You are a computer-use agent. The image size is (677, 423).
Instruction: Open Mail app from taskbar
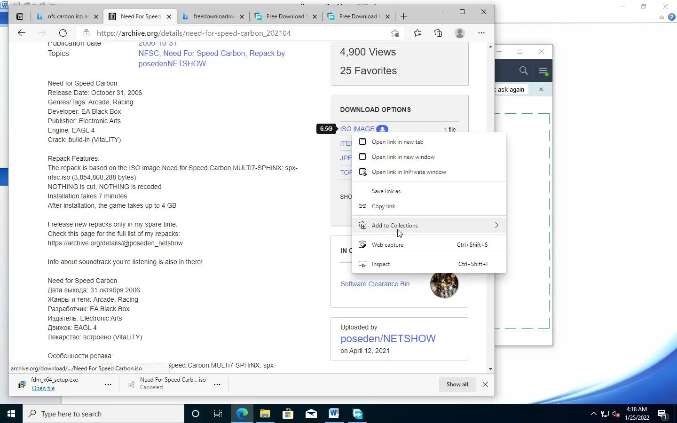tap(311, 414)
